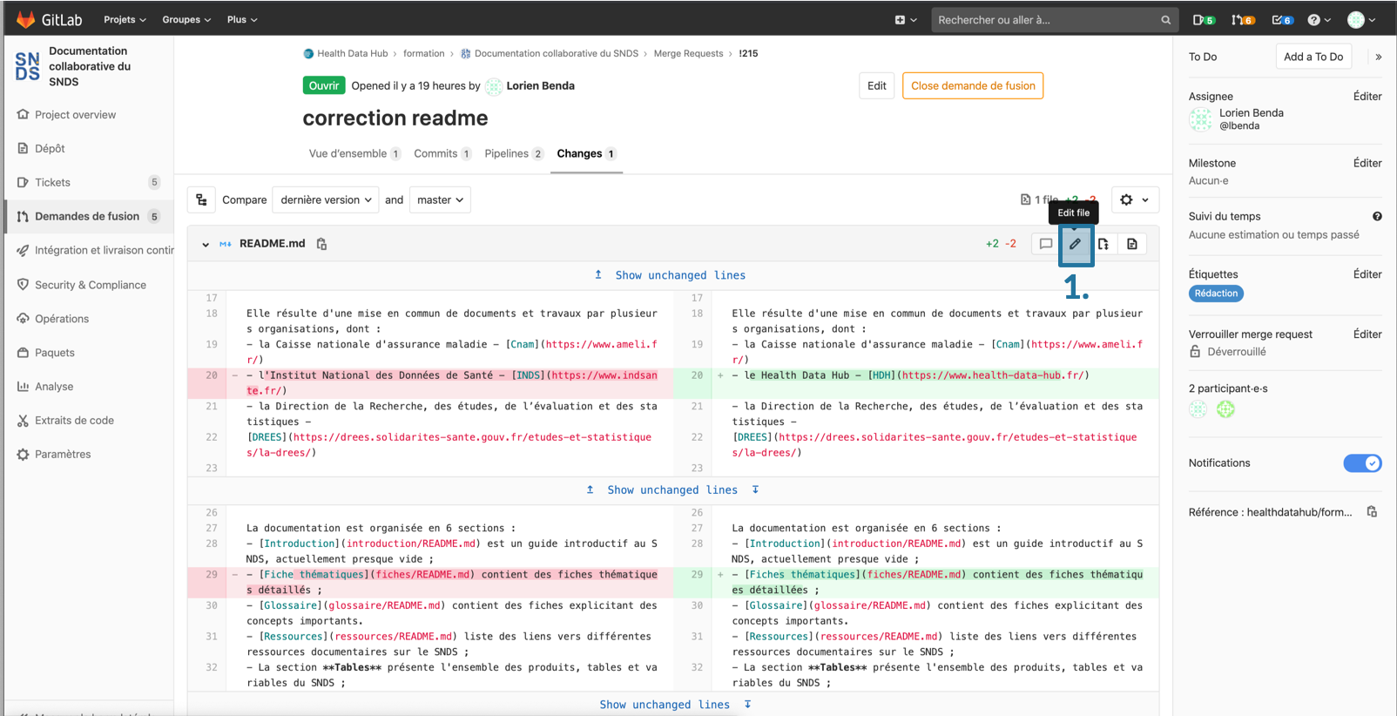The height and width of the screenshot is (716, 1397).
Task: Click the search field 'Rechercher ou aller à'
Action: click(x=1045, y=19)
